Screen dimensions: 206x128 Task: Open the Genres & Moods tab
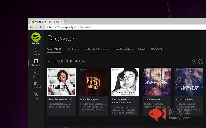[x=96, y=49]
